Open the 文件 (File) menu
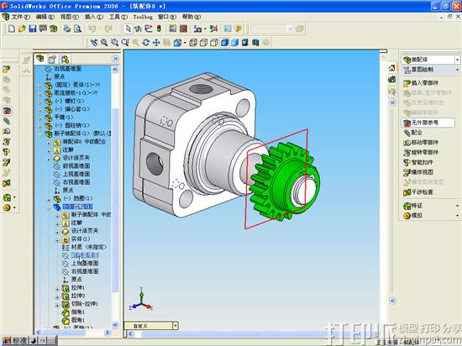Image resolution: width=462 pixels, height=346 pixels. tap(21, 17)
